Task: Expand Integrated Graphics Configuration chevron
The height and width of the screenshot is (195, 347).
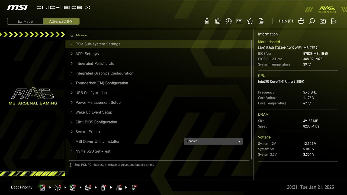Action: point(72,73)
